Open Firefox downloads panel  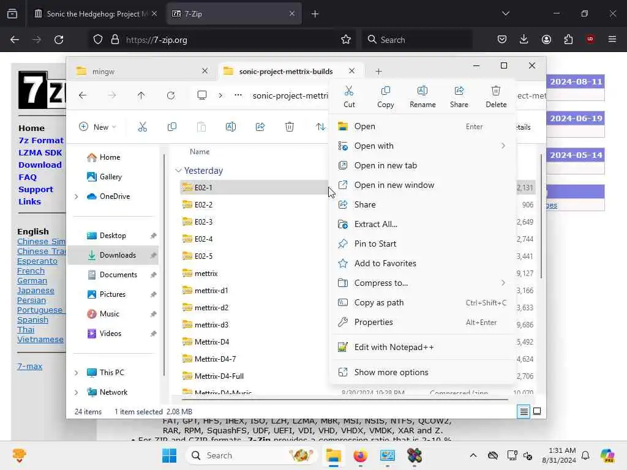524,39
